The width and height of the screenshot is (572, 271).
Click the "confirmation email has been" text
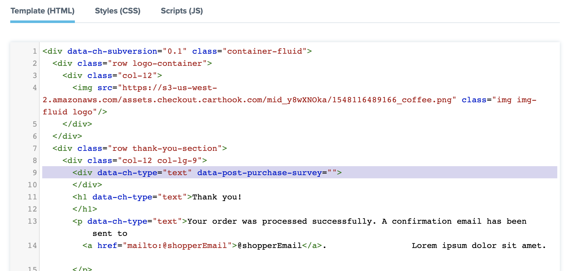[459, 221]
